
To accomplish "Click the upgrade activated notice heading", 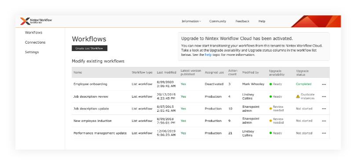I will pyautogui.click(x=237, y=39).
